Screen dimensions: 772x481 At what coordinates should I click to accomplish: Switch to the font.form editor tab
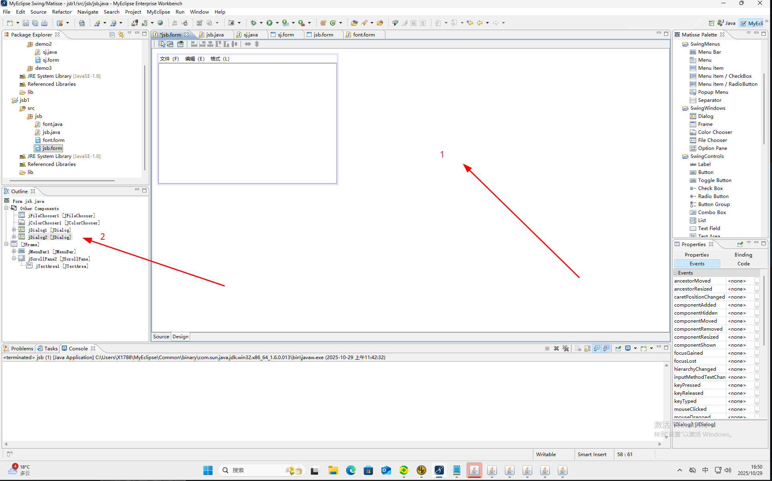coord(364,34)
